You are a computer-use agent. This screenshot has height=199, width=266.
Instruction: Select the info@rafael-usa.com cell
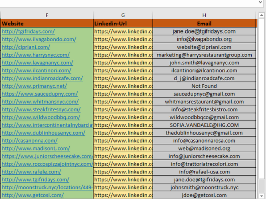pos(204,172)
